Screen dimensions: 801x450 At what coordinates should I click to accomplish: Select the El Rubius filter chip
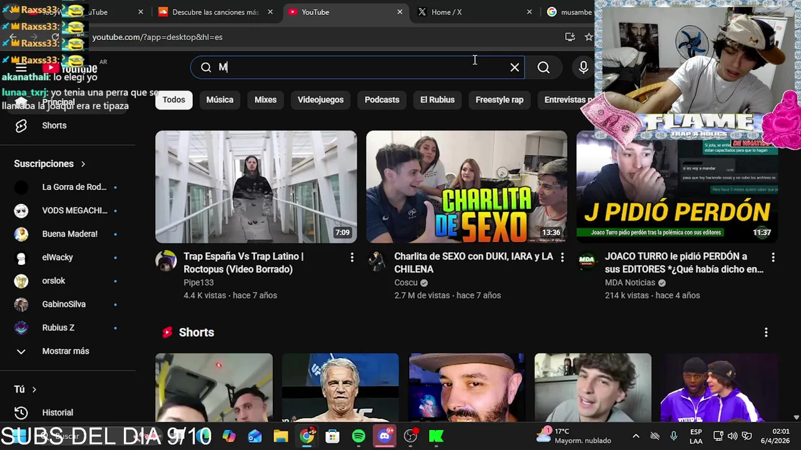pyautogui.click(x=437, y=100)
